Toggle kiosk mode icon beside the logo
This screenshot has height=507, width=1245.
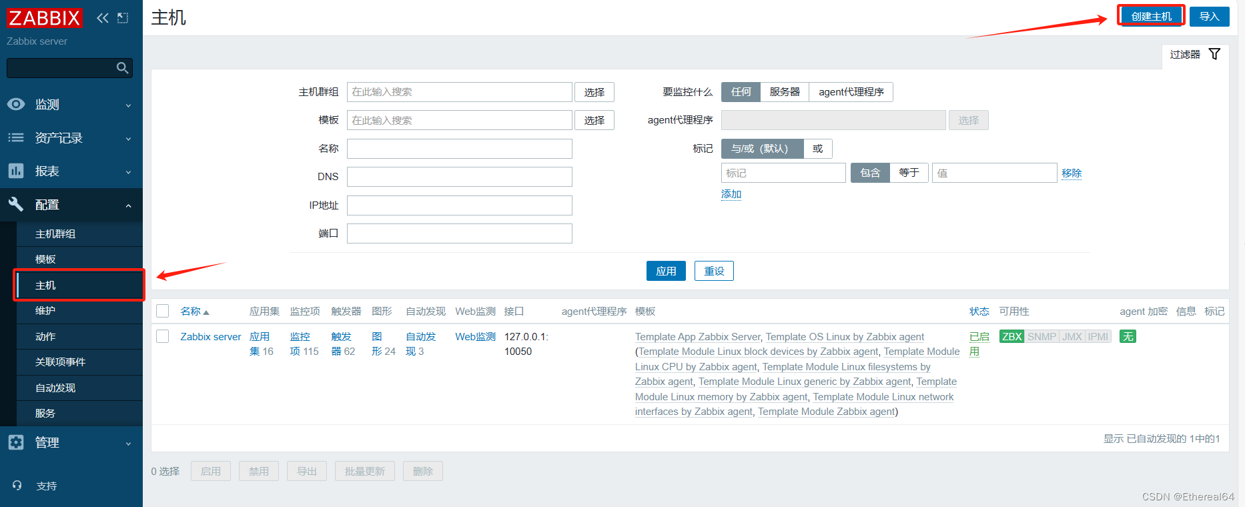[x=123, y=18]
